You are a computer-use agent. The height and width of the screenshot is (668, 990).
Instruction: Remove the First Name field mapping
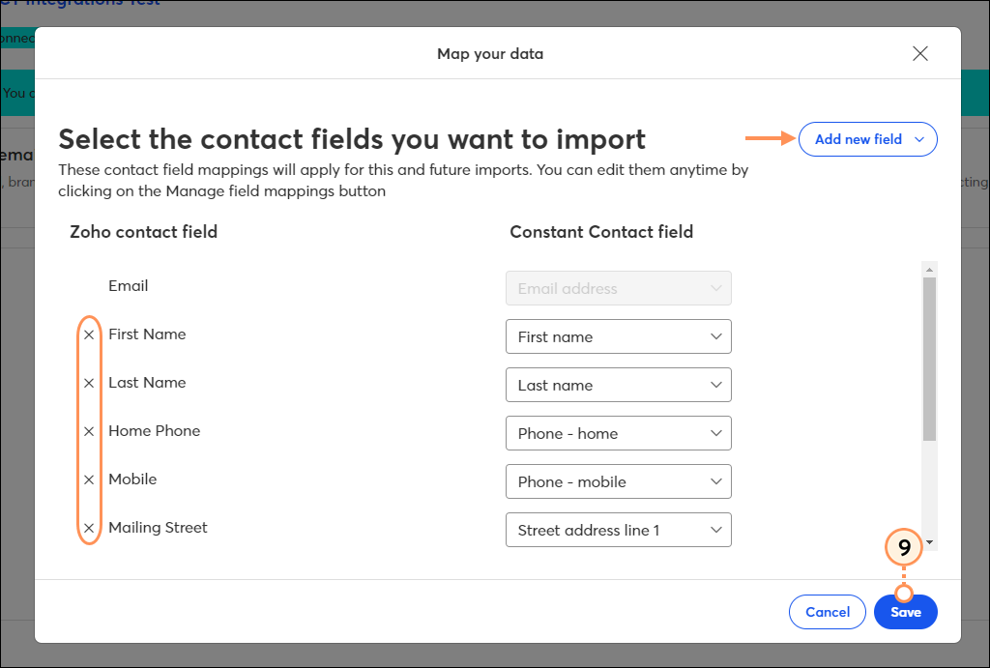click(x=89, y=334)
